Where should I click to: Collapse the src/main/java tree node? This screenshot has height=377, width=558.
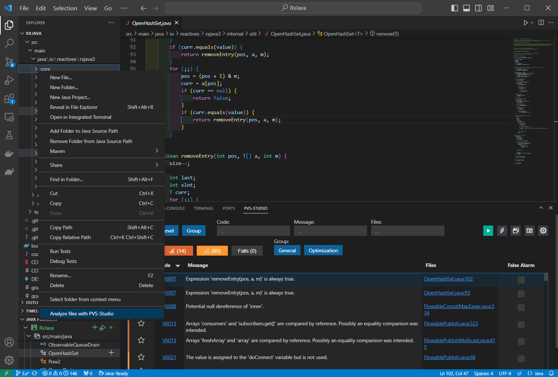point(29,336)
